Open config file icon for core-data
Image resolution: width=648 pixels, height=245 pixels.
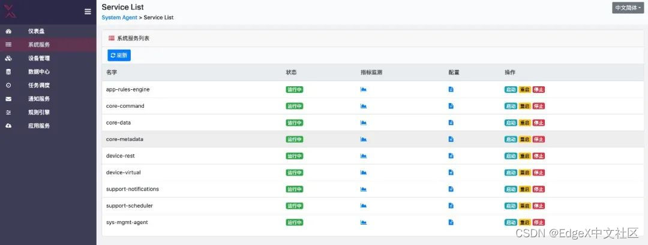click(x=451, y=122)
